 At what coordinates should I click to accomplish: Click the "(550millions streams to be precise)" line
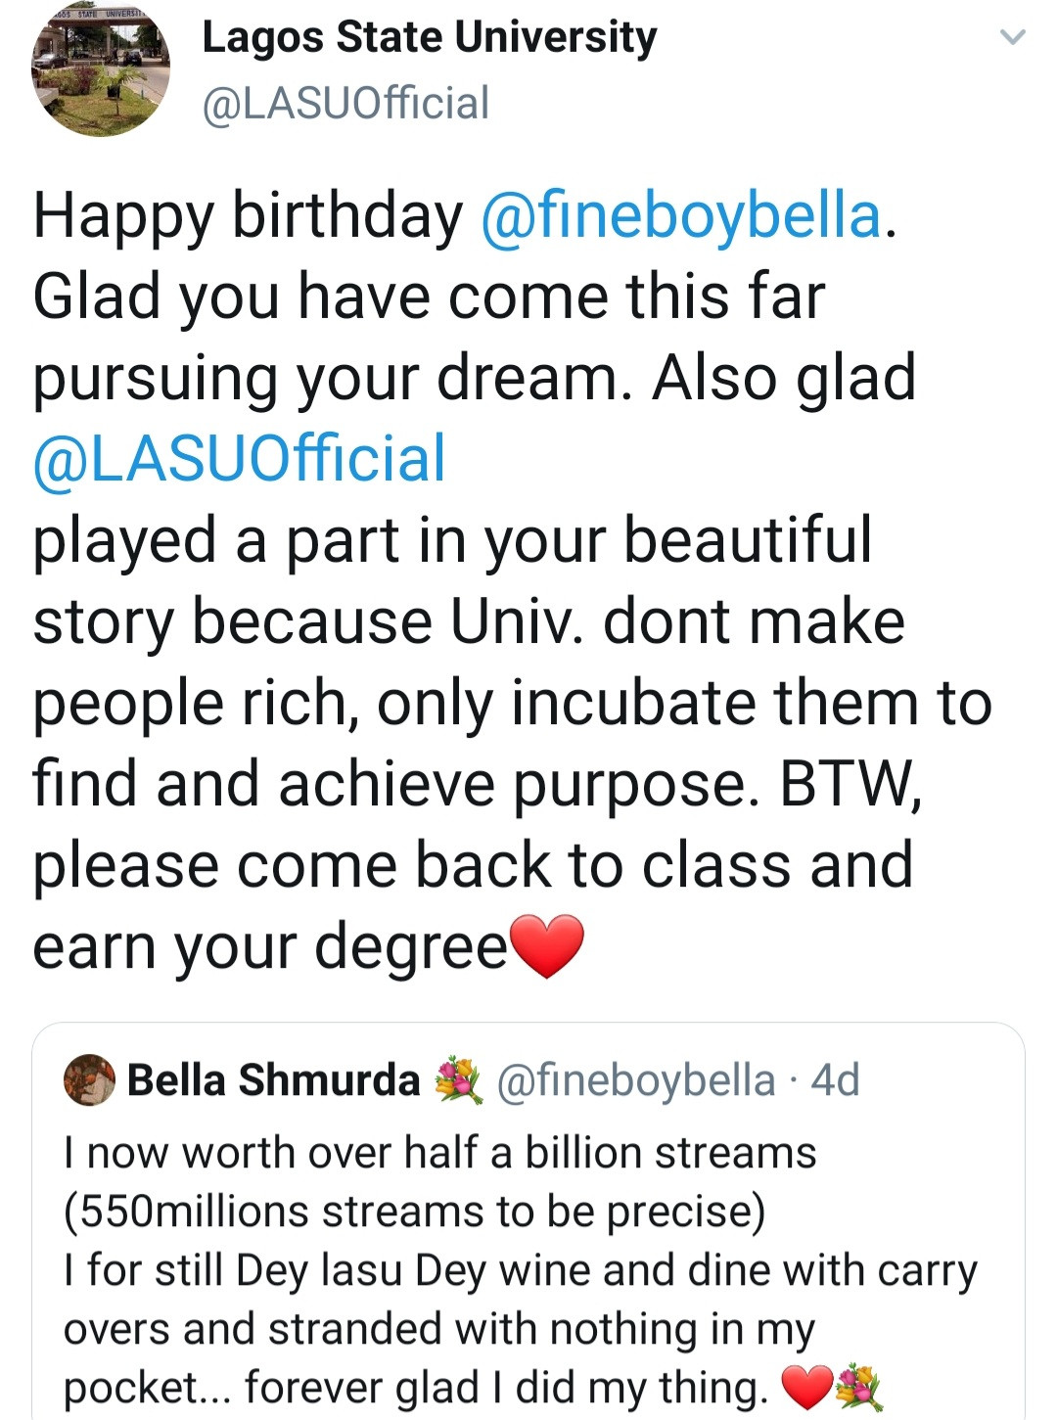tap(414, 1212)
